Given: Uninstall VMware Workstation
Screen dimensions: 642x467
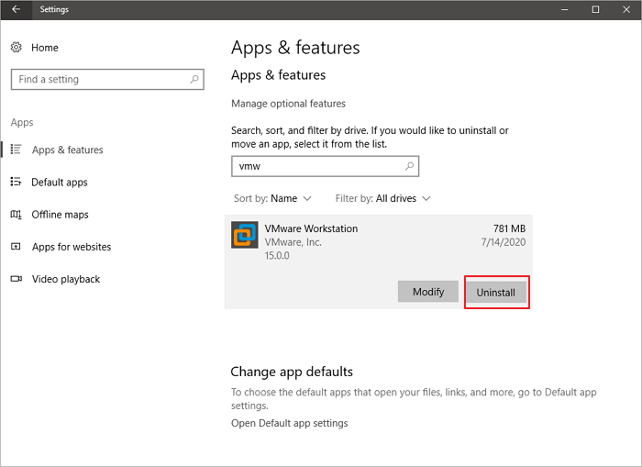Looking at the screenshot, I should (x=496, y=293).
